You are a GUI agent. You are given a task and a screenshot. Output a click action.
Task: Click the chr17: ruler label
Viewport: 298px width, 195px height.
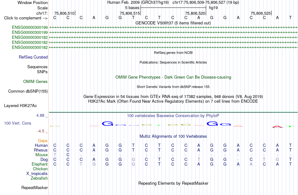42,13
